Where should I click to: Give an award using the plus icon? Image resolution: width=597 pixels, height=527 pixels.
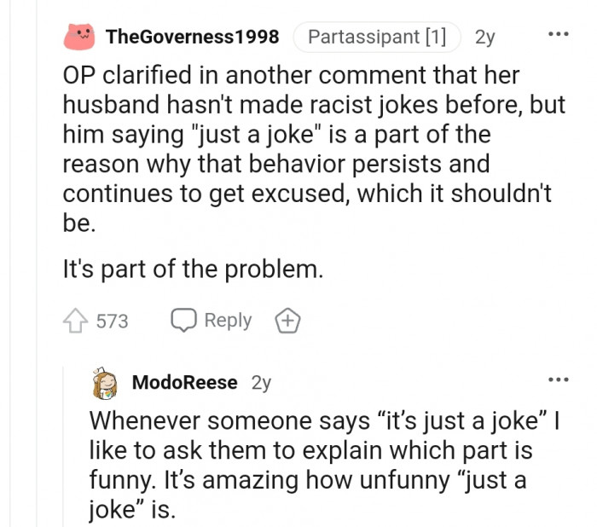pos(287,321)
